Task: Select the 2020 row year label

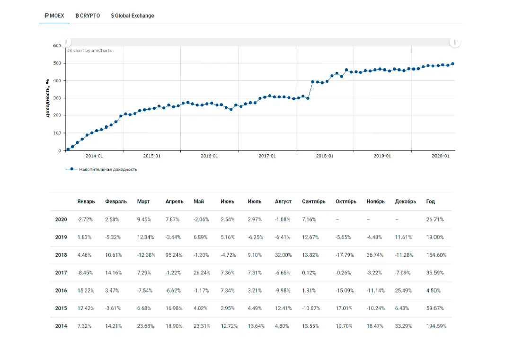Action: point(61,219)
